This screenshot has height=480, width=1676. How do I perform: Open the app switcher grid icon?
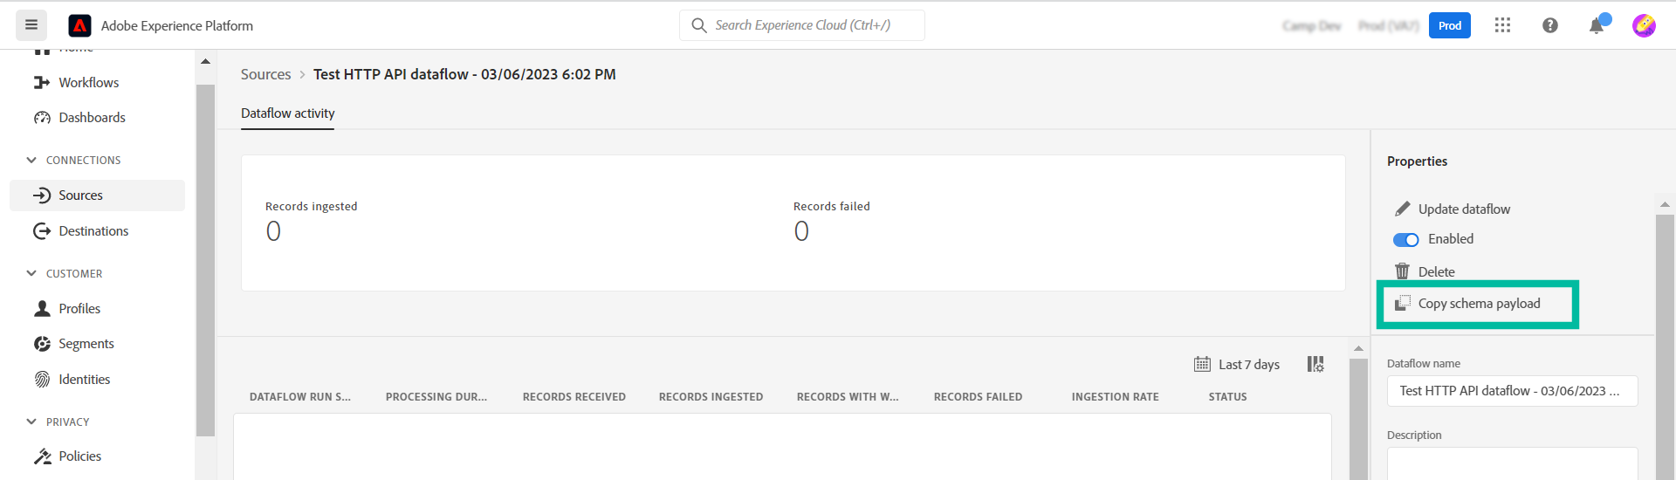[1502, 25]
